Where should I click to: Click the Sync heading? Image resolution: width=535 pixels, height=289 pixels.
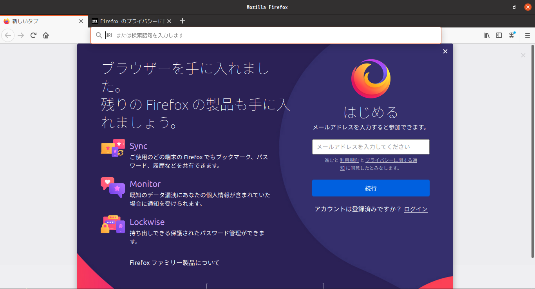[138, 146]
